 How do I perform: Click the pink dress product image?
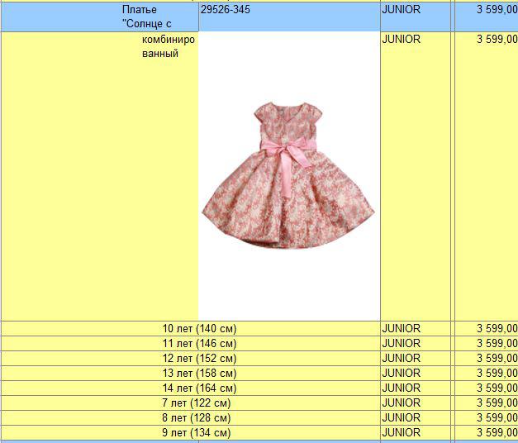tap(288, 175)
